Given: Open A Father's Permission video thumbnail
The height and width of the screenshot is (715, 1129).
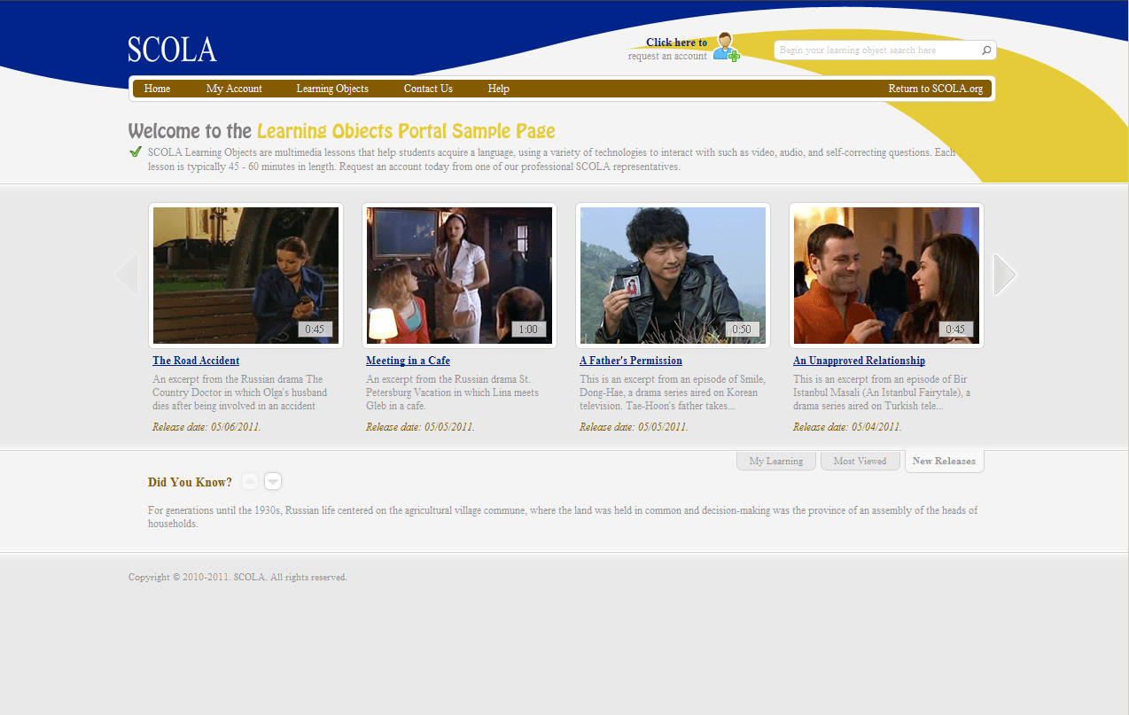Looking at the screenshot, I should (x=673, y=276).
